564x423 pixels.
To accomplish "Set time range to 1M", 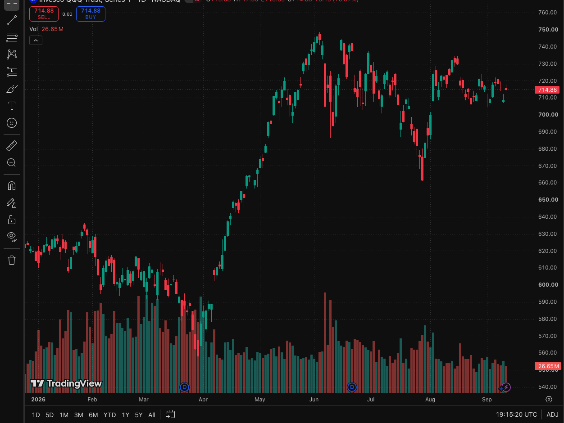I will point(64,415).
